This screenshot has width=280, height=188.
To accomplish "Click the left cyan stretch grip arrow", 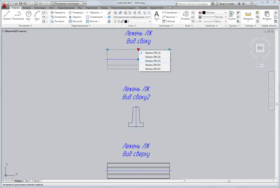I will point(107,50).
